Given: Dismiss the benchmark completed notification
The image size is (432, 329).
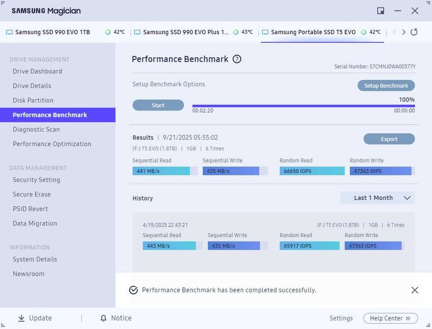Looking at the screenshot, I should [415, 290].
